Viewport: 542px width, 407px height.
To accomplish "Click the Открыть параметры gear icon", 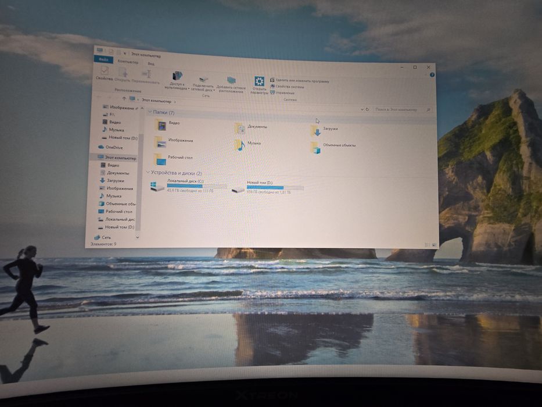I will [x=259, y=81].
